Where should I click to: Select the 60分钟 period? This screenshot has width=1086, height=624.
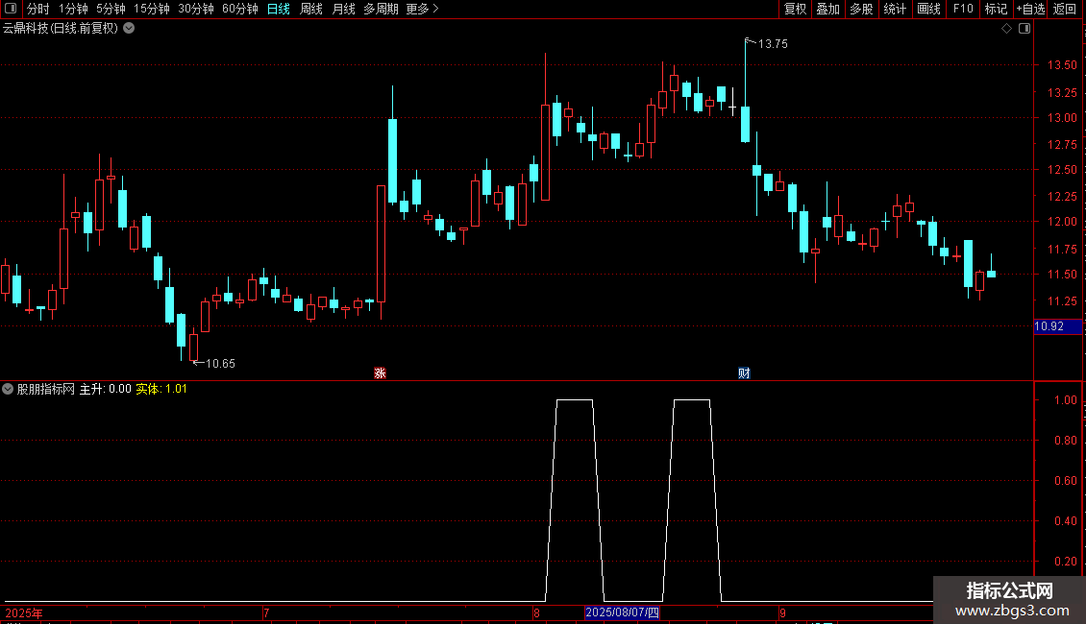[240, 9]
